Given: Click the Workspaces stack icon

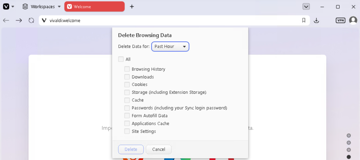Looking at the screenshot, I should coord(25,7).
